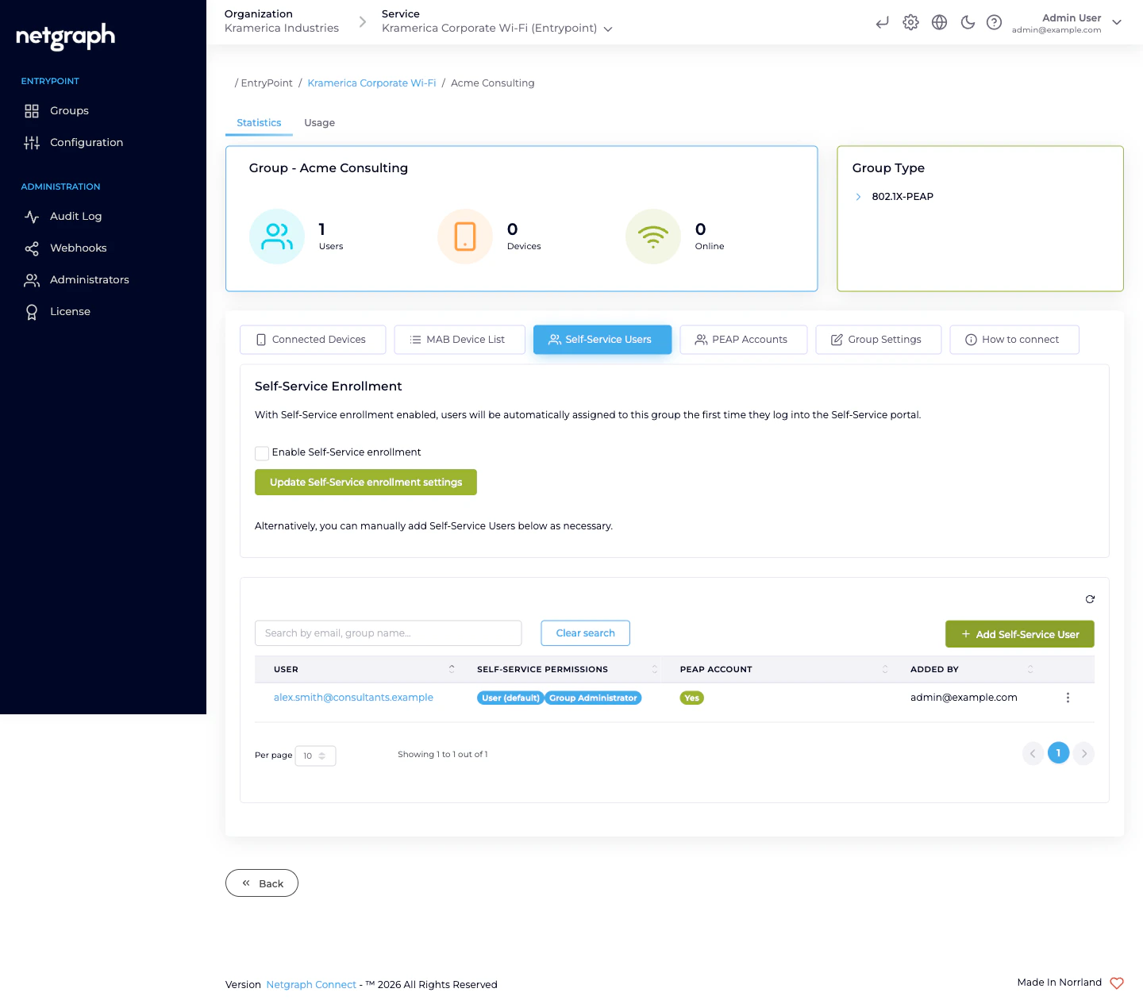
Task: Click the Clear search button
Action: (x=585, y=633)
